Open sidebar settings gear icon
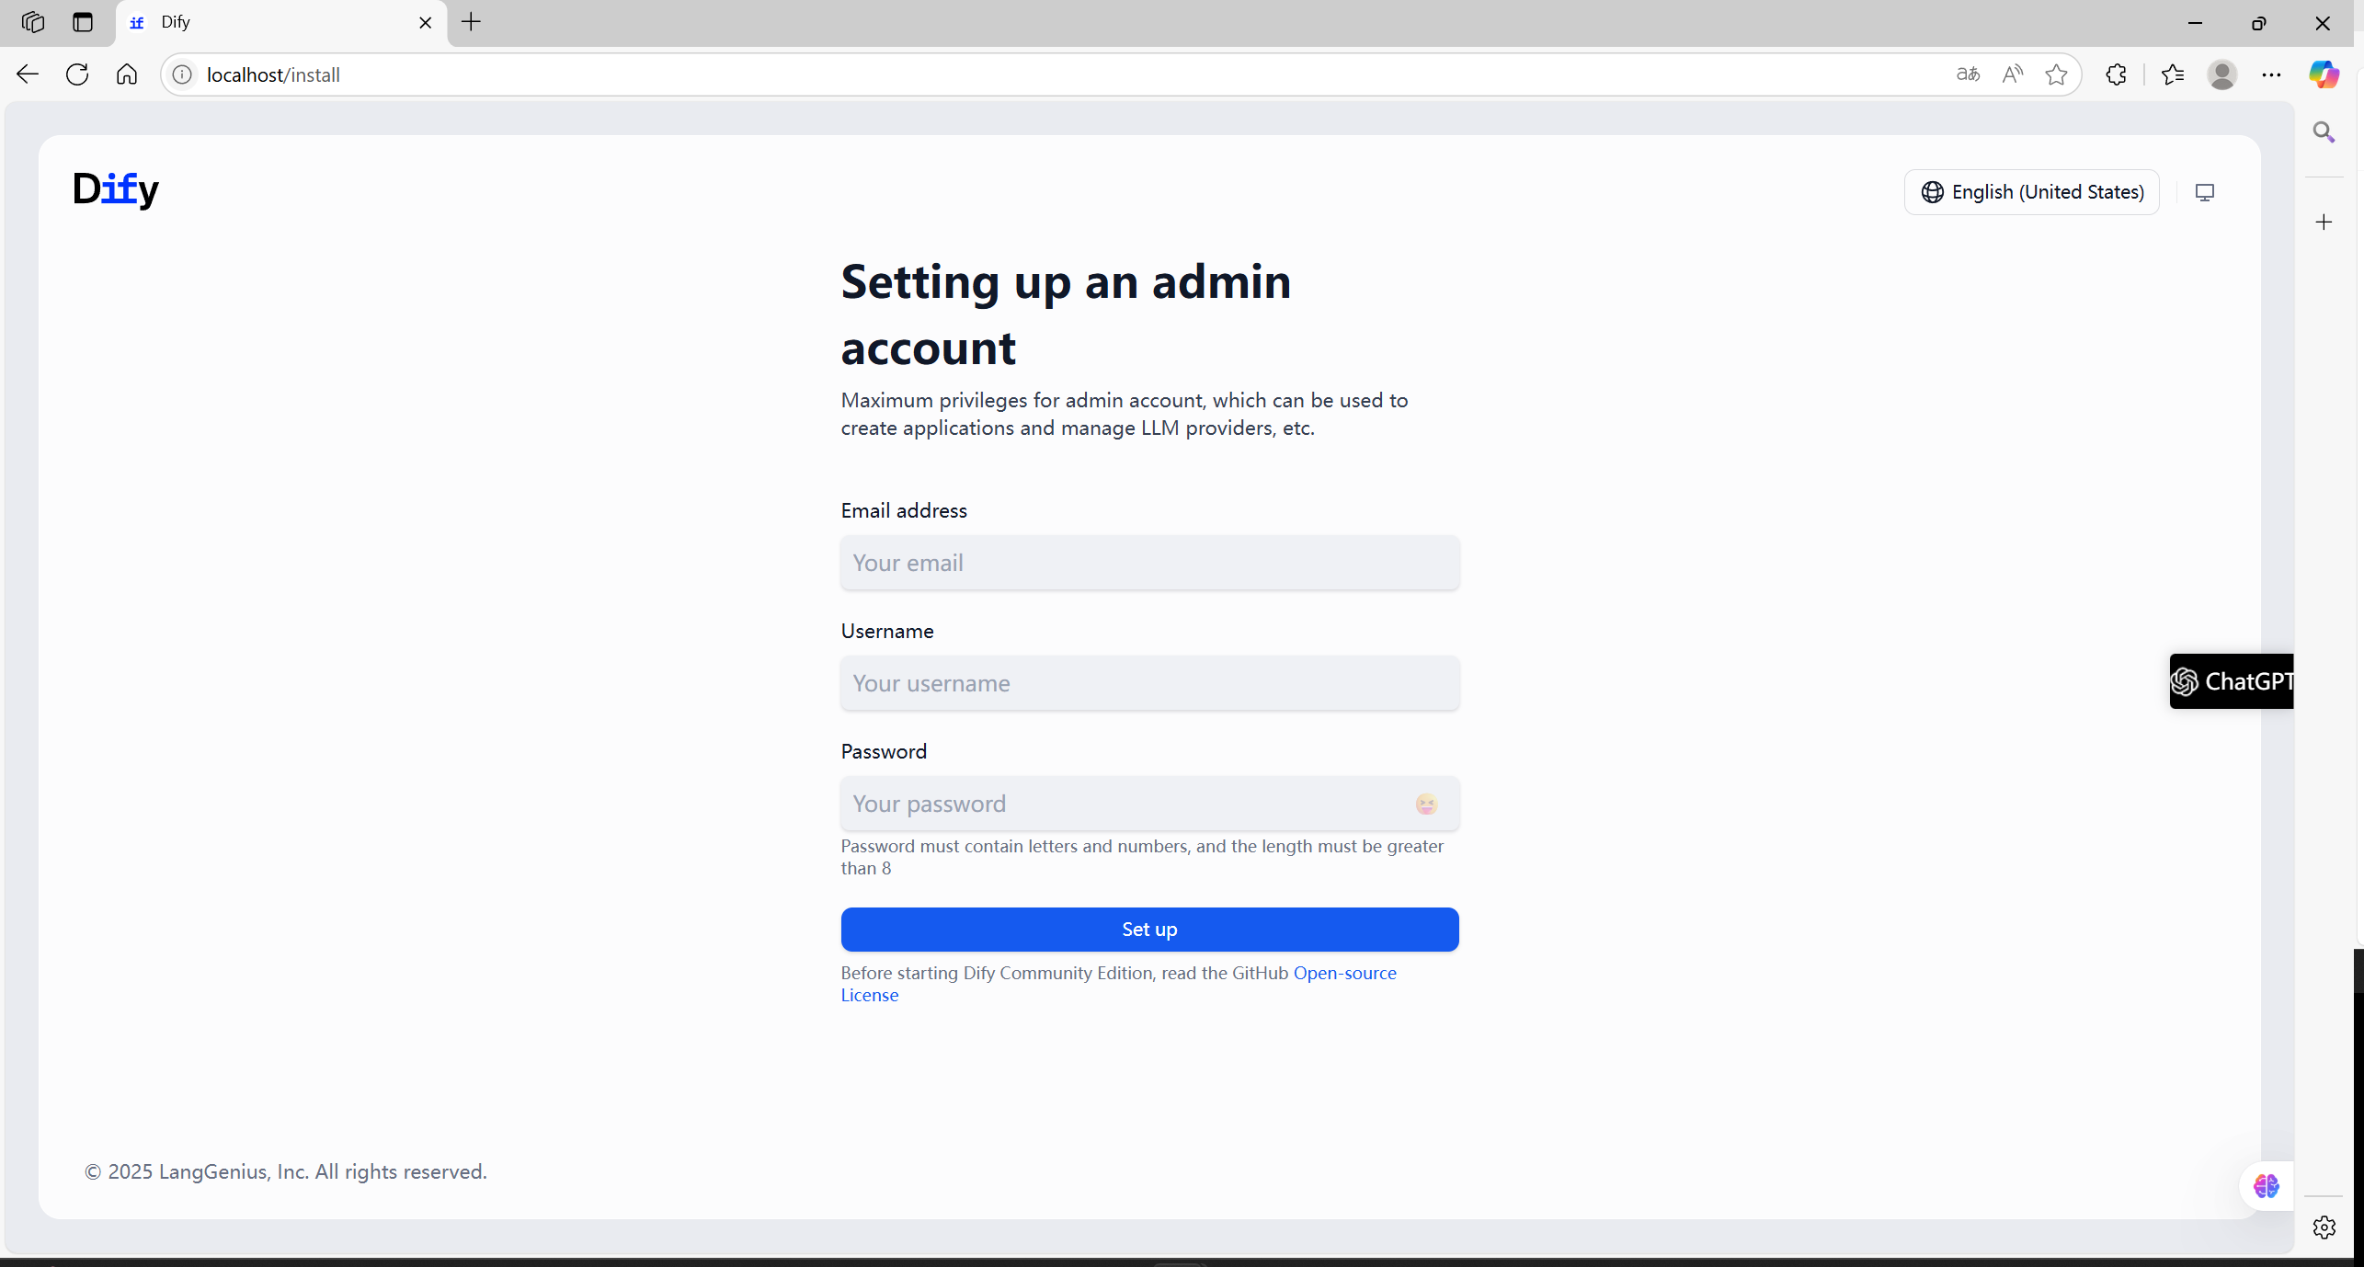Image resolution: width=2364 pixels, height=1267 pixels. pos(2324,1227)
